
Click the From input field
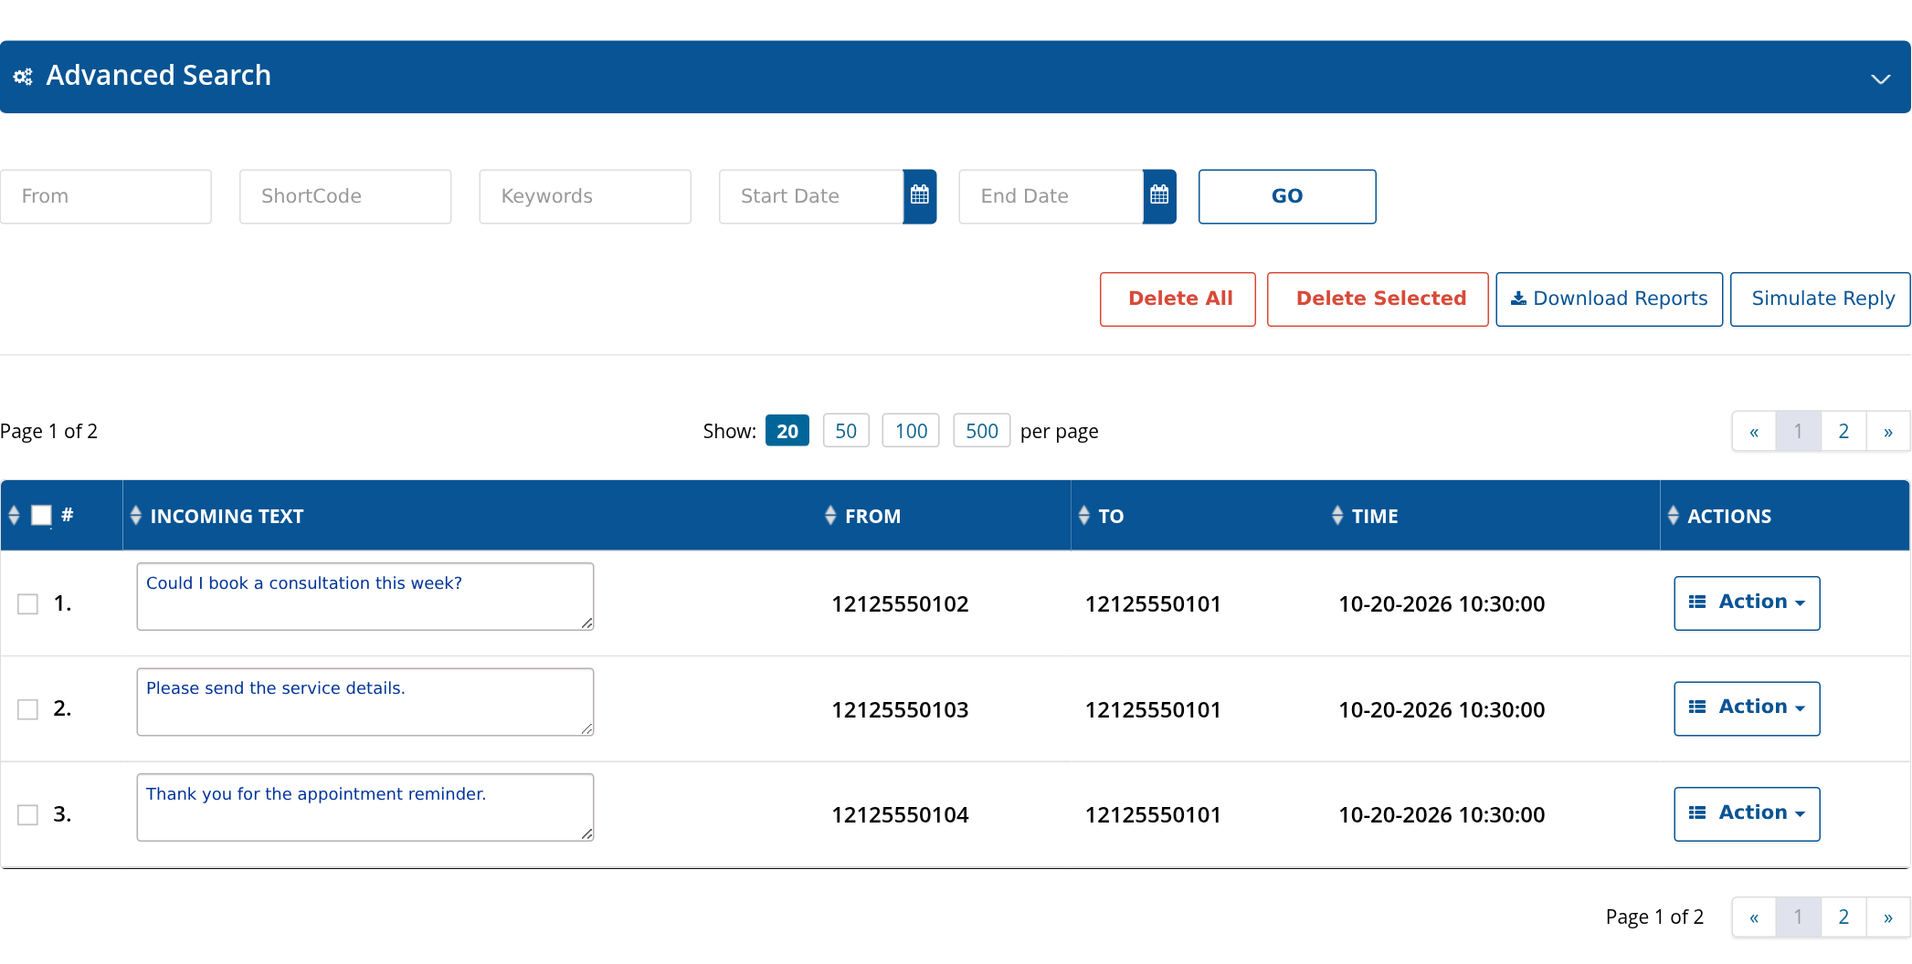[106, 196]
